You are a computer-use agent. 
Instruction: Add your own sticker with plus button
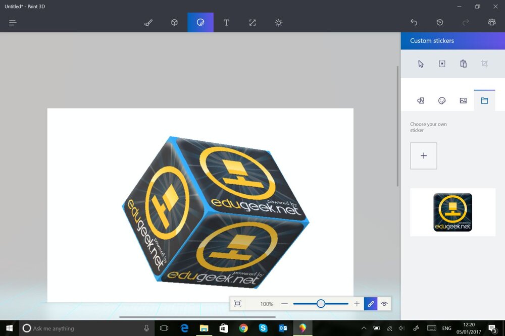pos(424,156)
